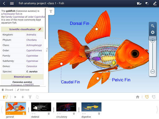
Task: Open the Cyprininae link
Action: [x=32, y=61]
